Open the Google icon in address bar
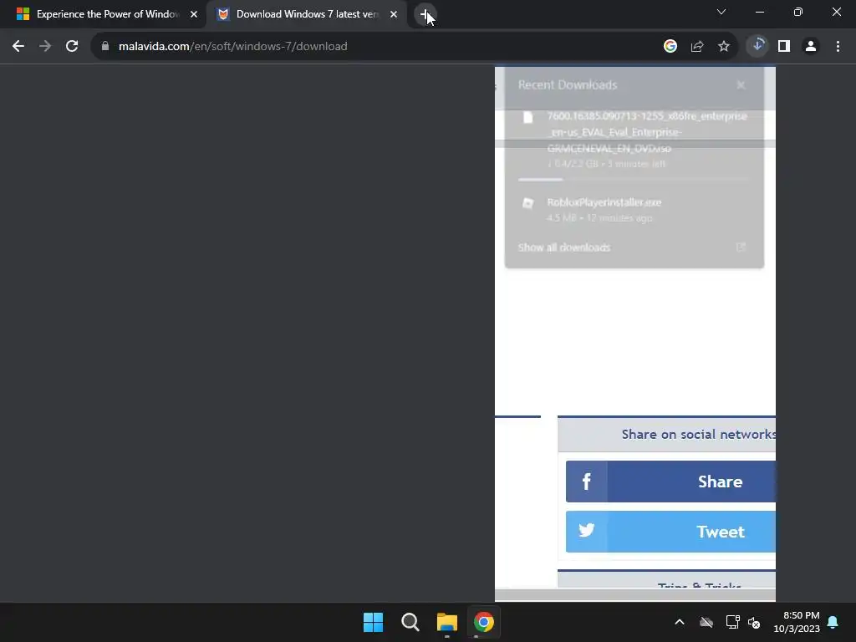Screen dimensions: 856x642 click(670, 47)
